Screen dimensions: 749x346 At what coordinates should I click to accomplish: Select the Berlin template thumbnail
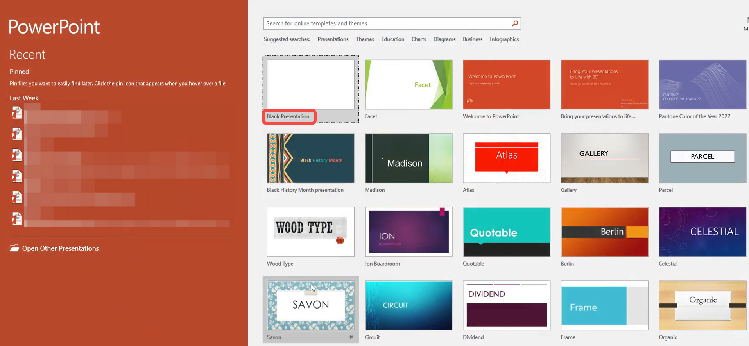pos(605,232)
